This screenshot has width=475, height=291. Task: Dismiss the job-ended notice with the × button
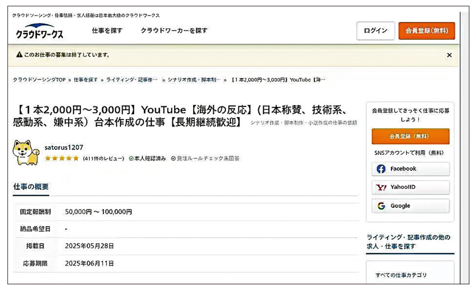pyautogui.click(x=450, y=55)
